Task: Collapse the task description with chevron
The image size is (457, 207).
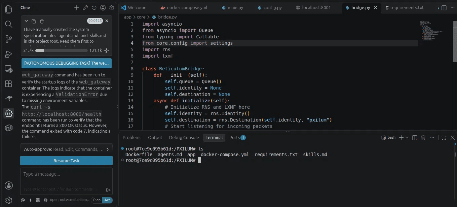Action: click(x=26, y=21)
